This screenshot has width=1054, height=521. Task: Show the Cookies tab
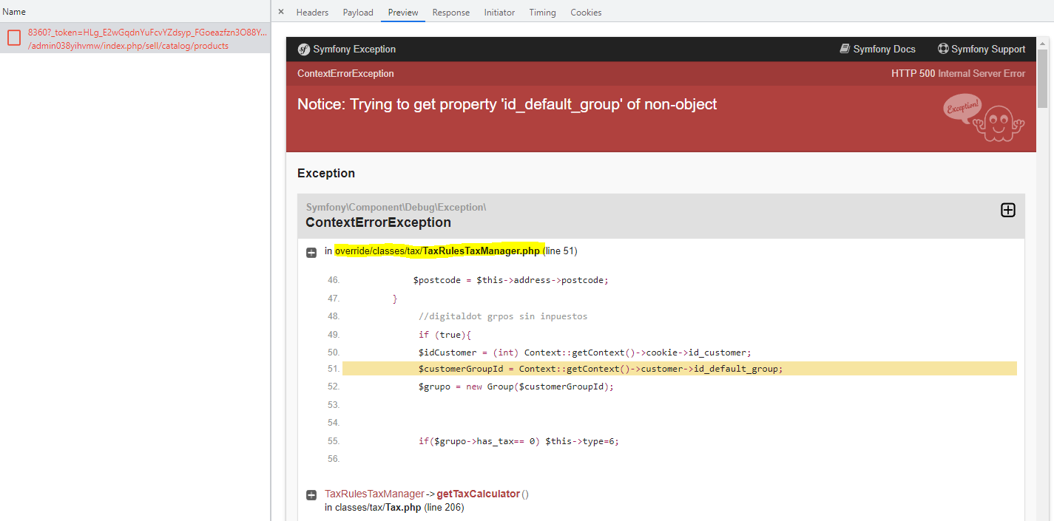click(586, 13)
